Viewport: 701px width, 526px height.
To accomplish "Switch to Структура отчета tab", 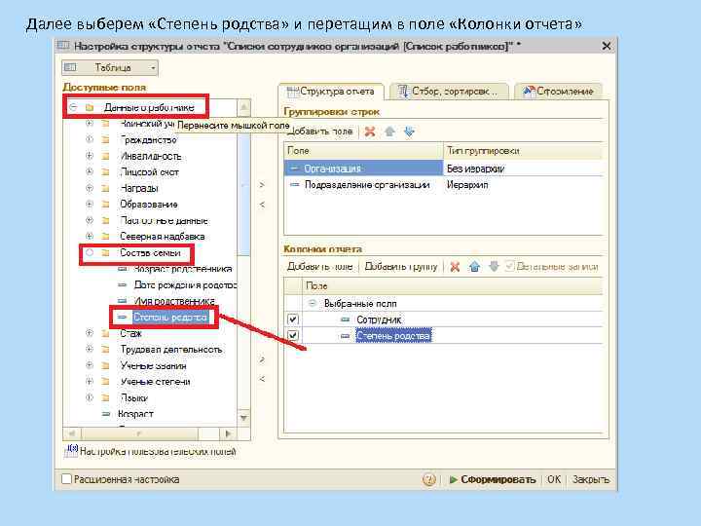I will click(x=330, y=92).
